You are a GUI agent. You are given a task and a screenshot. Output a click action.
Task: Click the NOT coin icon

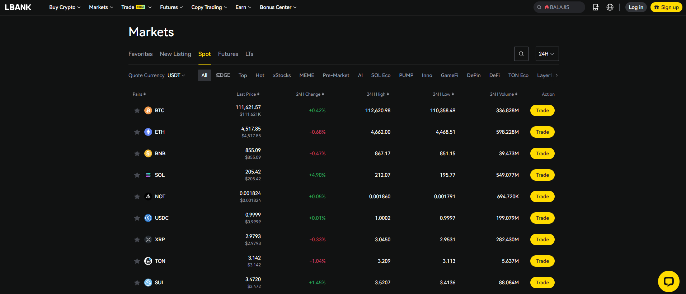(148, 196)
